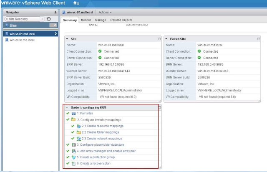
Task: Click win-dr-vc.md.local site icon in Navigator
Action: click(7, 40)
